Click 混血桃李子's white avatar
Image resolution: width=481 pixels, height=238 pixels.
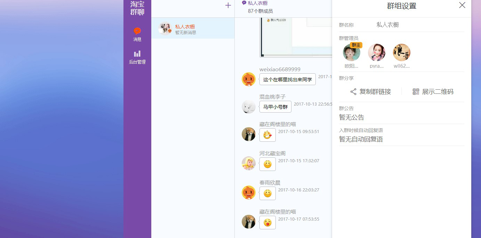click(249, 107)
